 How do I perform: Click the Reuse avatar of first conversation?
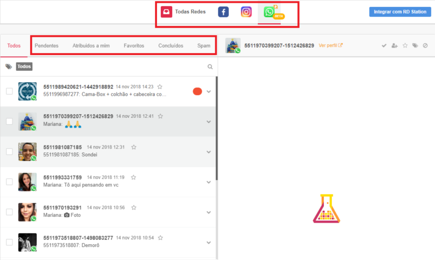pyautogui.click(x=27, y=91)
